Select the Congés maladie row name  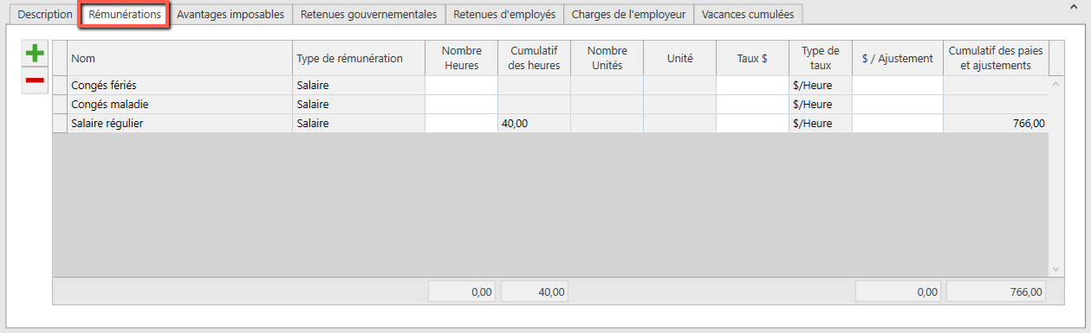[x=179, y=105]
